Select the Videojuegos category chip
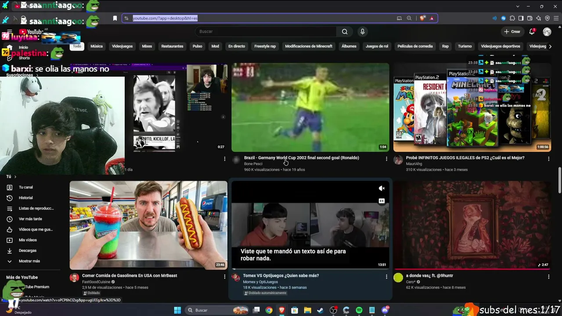Viewport: 562px width, 316px height. [x=122, y=46]
